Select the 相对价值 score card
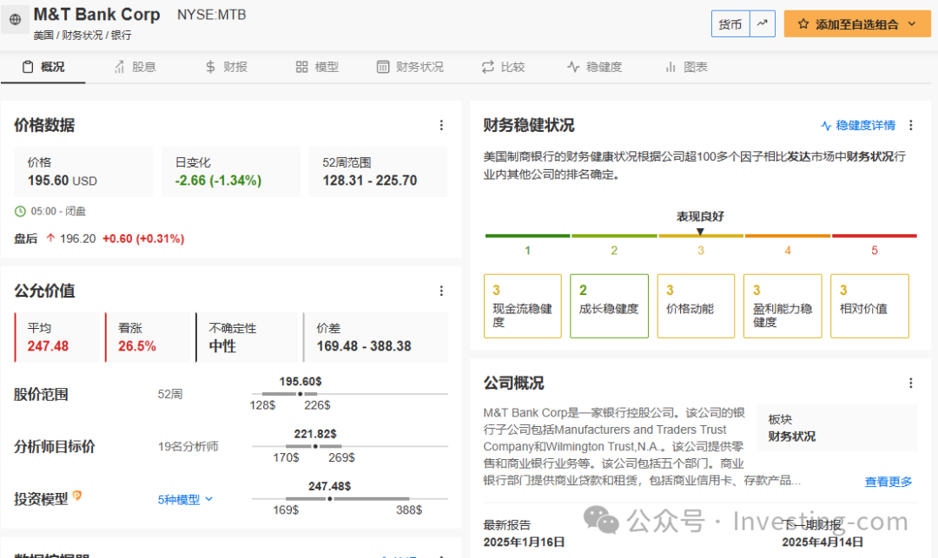This screenshot has height=558, width=938. pyautogui.click(x=869, y=305)
